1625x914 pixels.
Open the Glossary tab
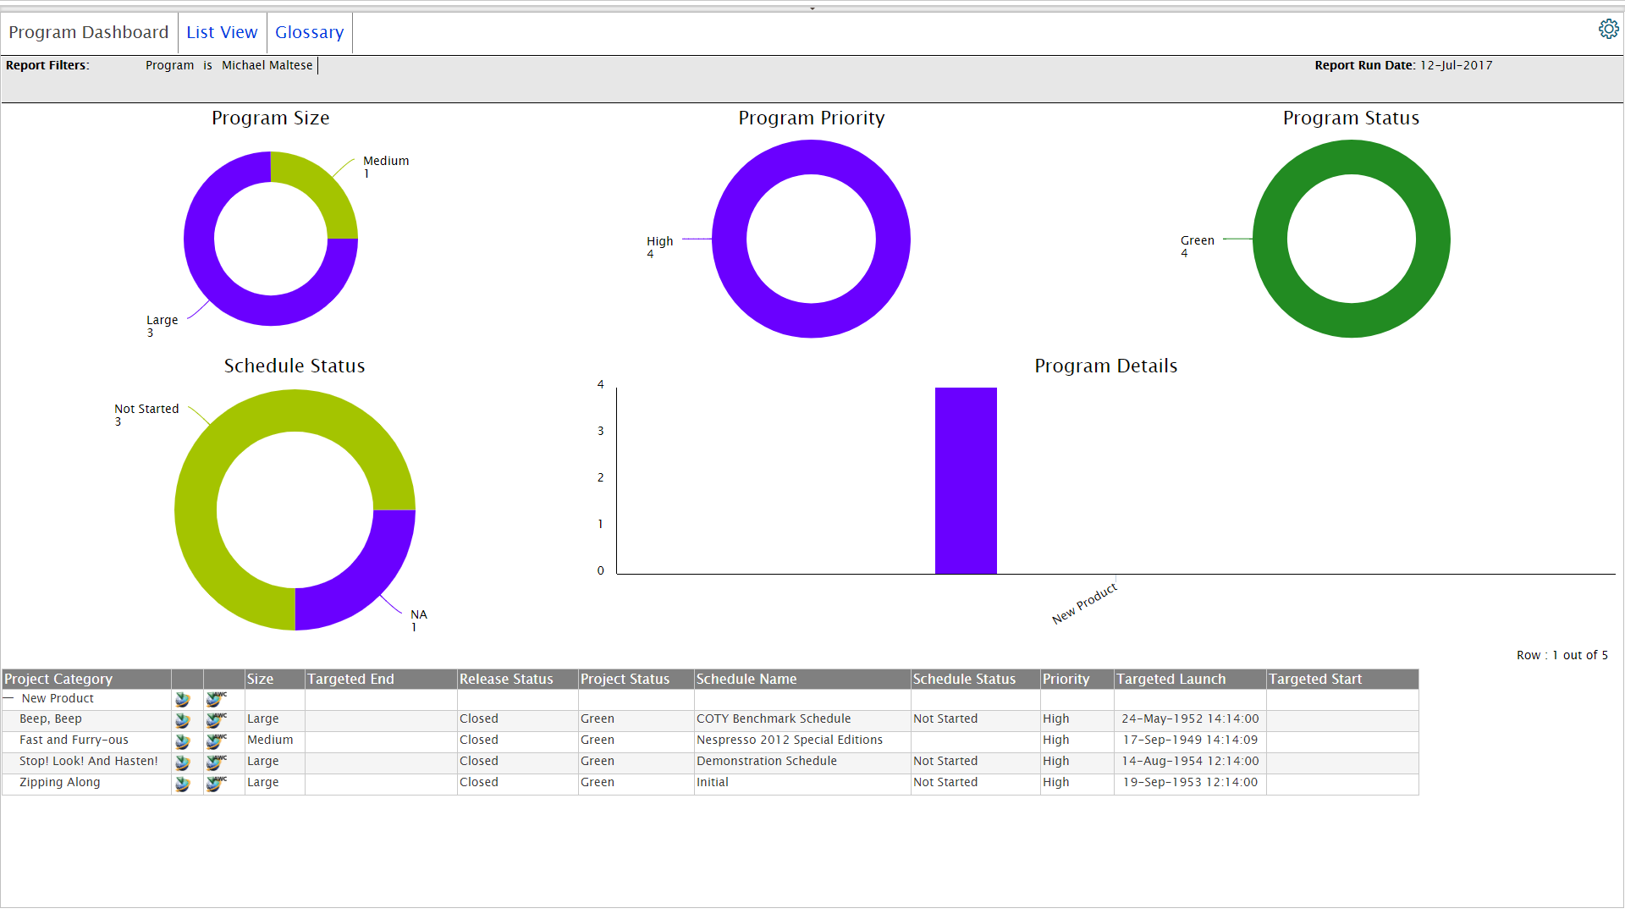click(309, 31)
